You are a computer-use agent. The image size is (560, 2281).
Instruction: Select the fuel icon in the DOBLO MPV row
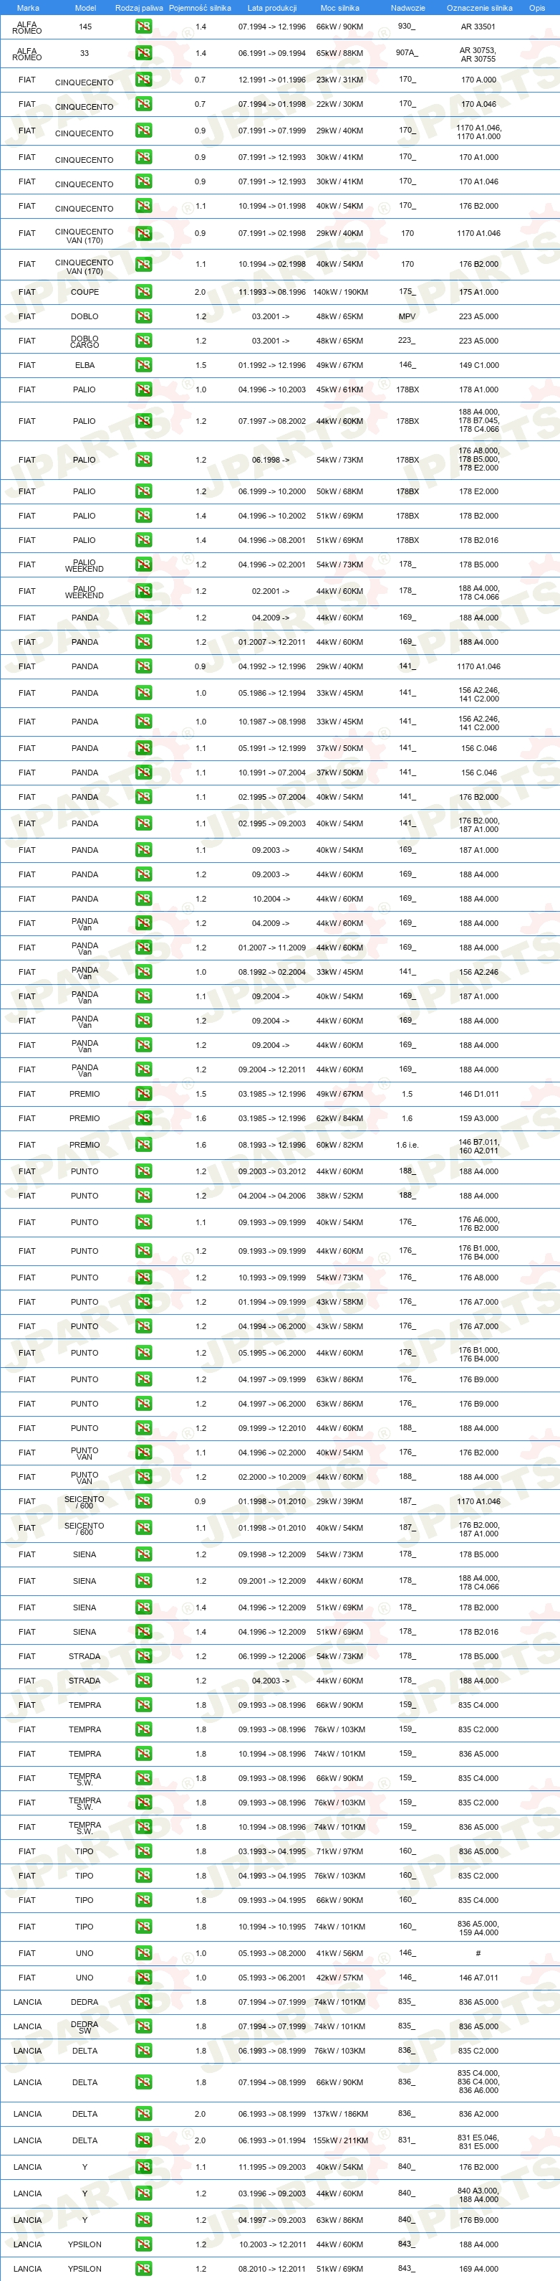pyautogui.click(x=143, y=316)
